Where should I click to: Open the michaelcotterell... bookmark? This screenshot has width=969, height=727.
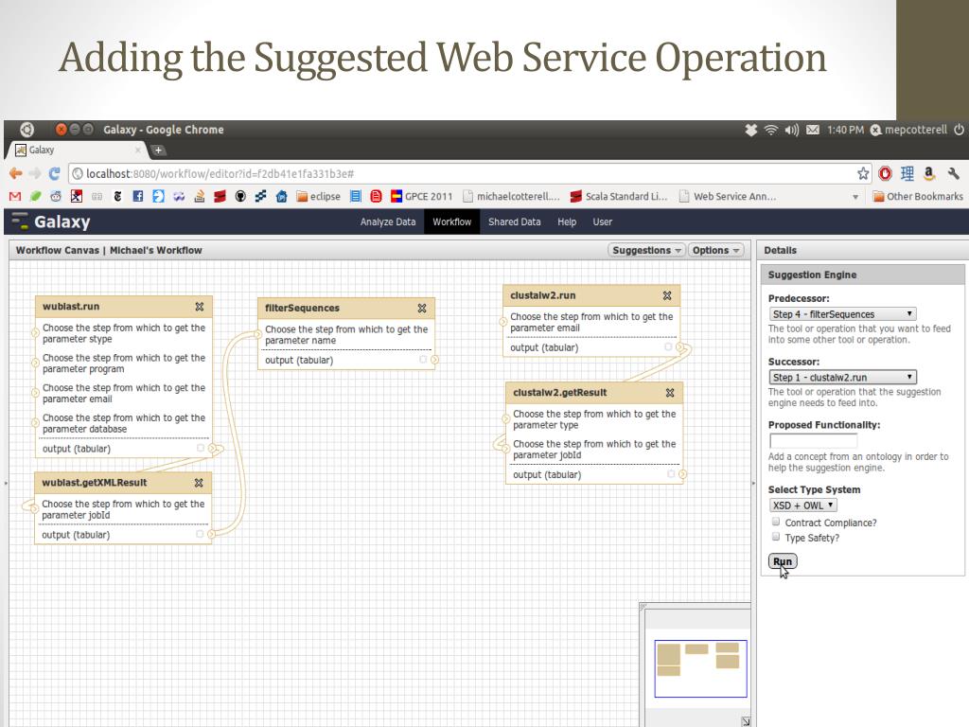[511, 197]
